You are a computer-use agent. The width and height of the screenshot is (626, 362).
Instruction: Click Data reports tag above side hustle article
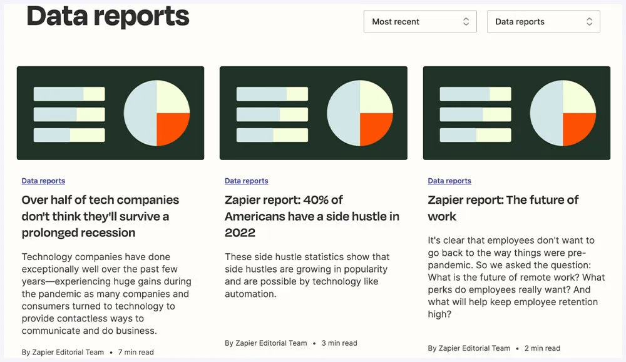pyautogui.click(x=246, y=181)
